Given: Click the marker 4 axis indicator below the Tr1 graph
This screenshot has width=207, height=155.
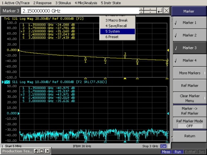Looking at the screenshot, I should pos(137,79).
